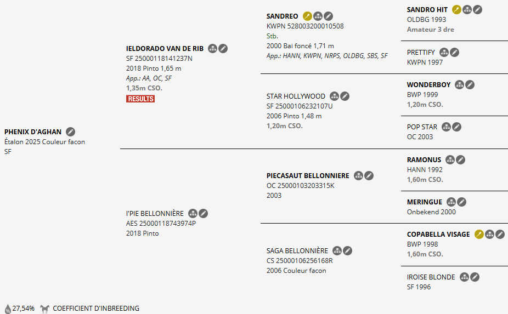Screen dimensions: 508x314
Task: Click the inbreeding percentage droplet icon
Action: click(8, 309)
